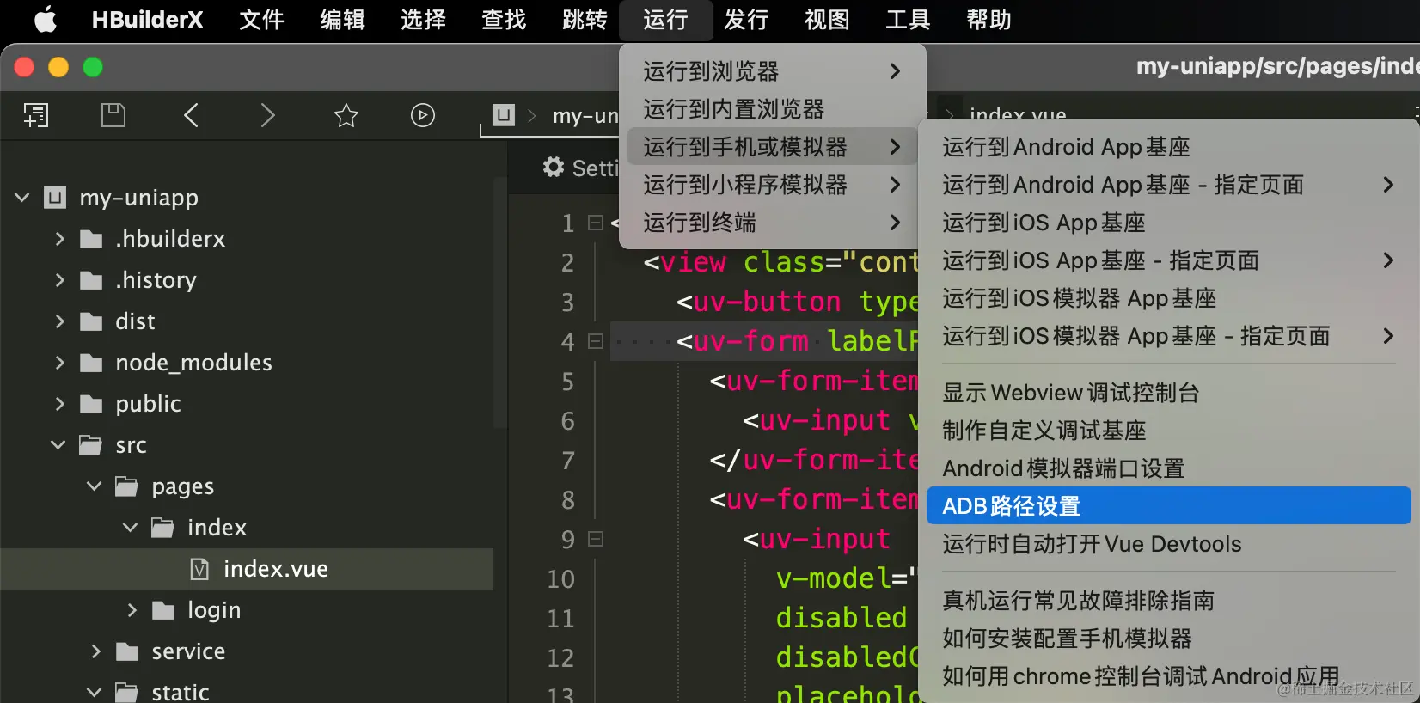Open 运行到小程序模拟器 submenu
Image resolution: width=1420 pixels, height=703 pixels.
point(772,185)
